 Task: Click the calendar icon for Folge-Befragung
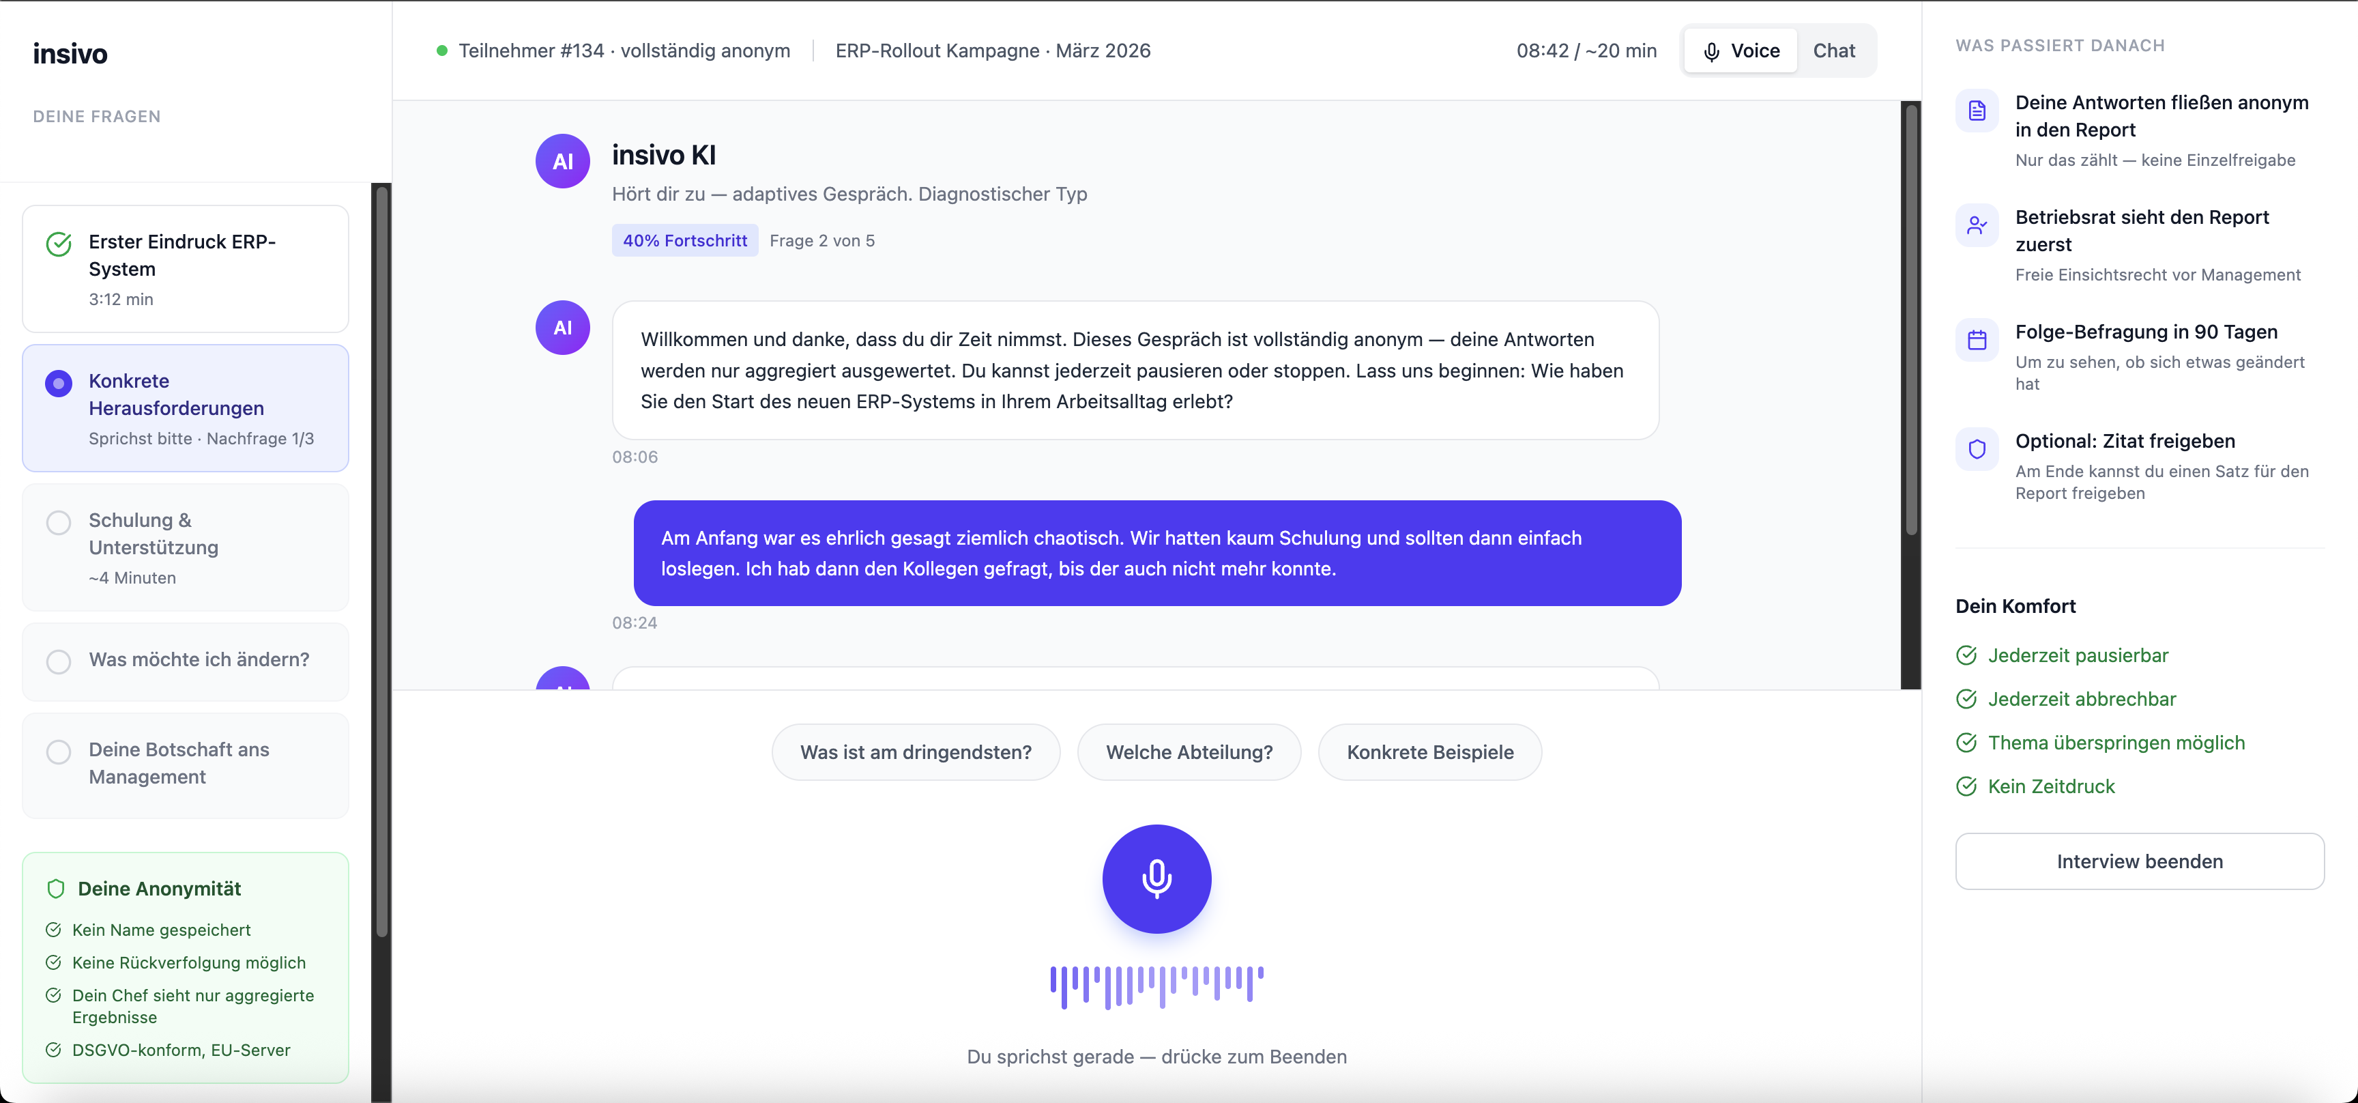point(1977,340)
